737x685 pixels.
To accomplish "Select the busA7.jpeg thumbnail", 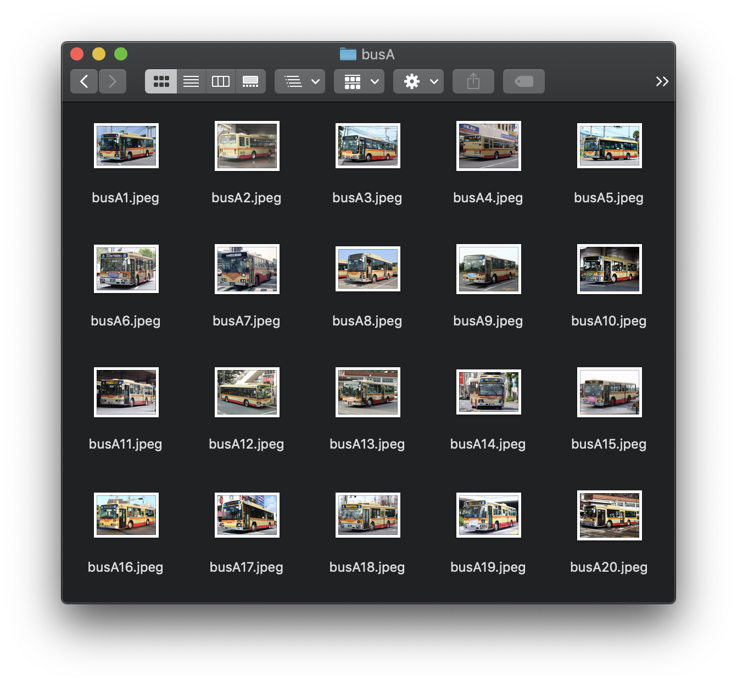I will pyautogui.click(x=247, y=269).
